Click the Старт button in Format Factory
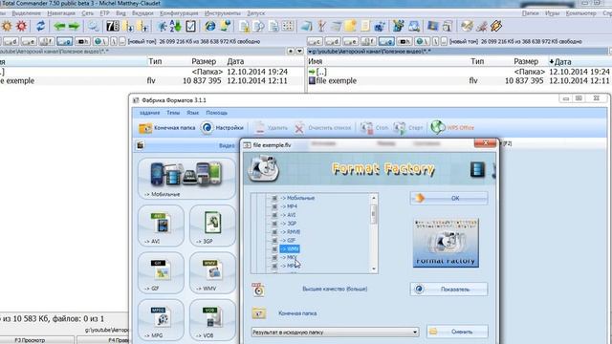This screenshot has height=344, width=612. click(x=408, y=127)
